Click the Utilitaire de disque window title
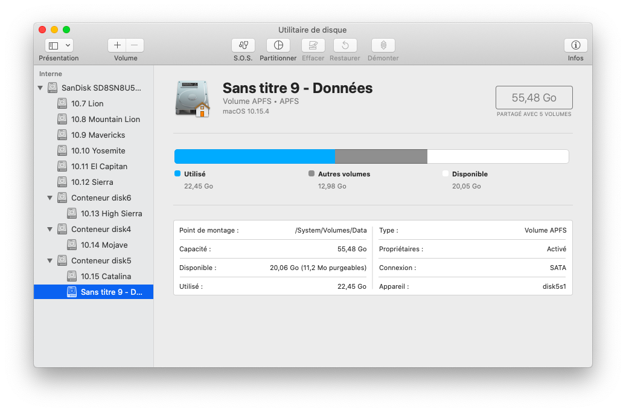This screenshot has width=626, height=412. pyautogui.click(x=312, y=30)
